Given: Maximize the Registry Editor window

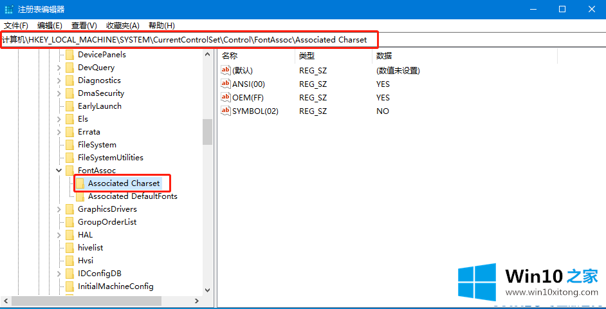Looking at the screenshot, I should 562,9.
